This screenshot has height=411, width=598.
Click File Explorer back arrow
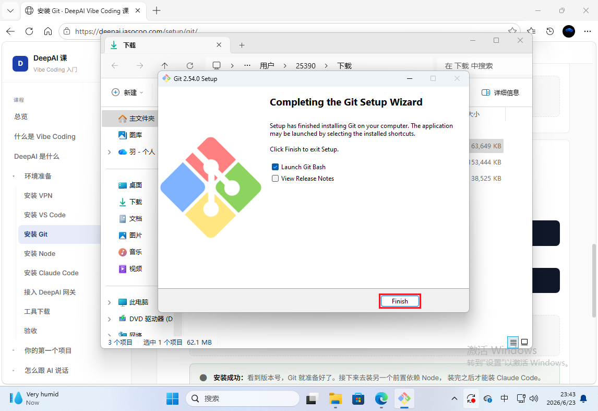(115, 66)
